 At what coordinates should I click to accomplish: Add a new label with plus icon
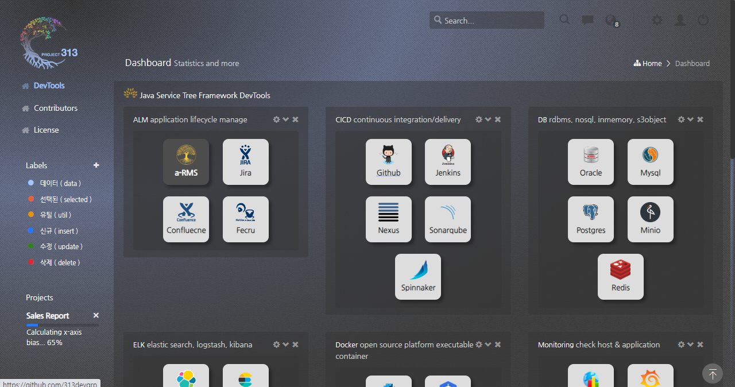click(x=96, y=165)
